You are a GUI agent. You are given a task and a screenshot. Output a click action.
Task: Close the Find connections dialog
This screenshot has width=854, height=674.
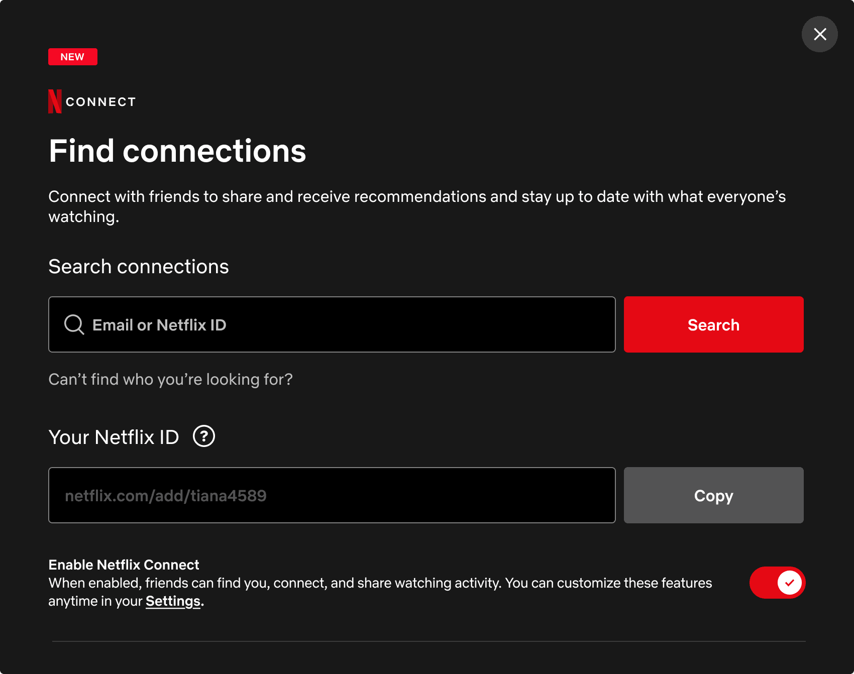pyautogui.click(x=819, y=34)
